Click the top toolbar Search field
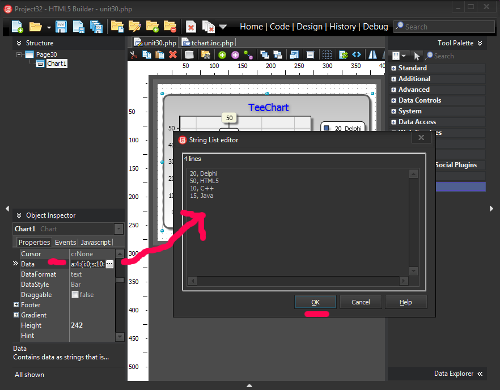Viewport: 500px width, 390px height. [444, 27]
